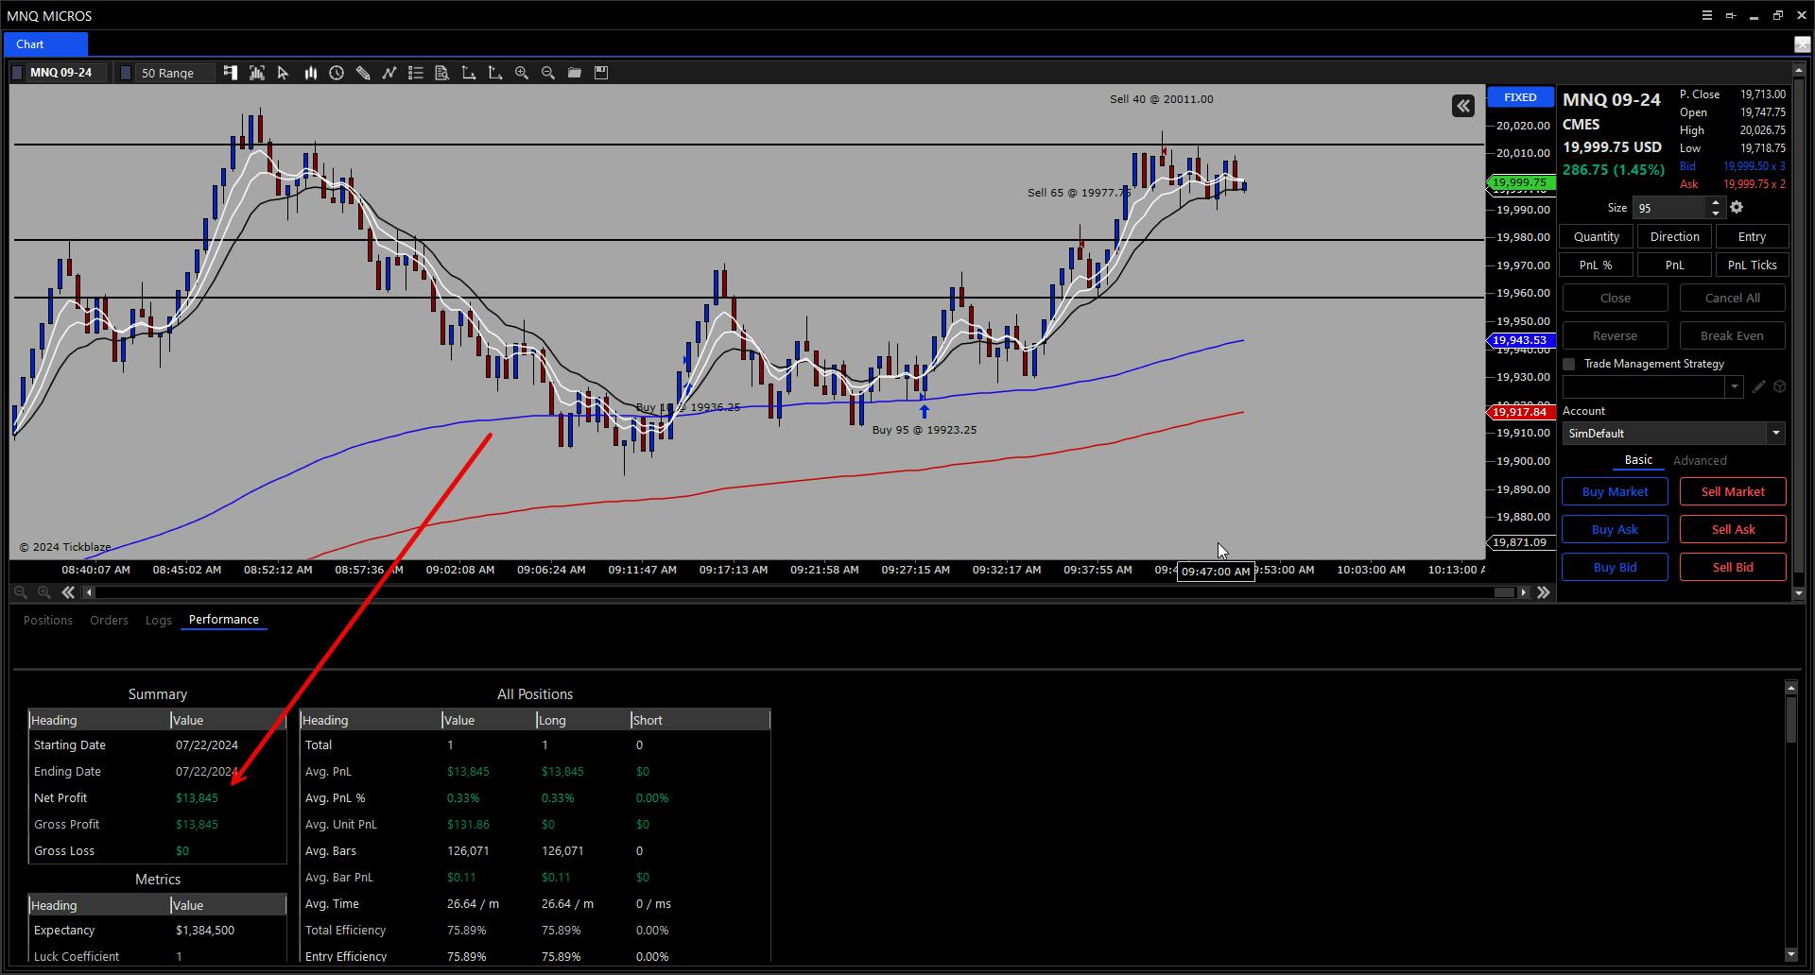The width and height of the screenshot is (1815, 975).
Task: Collapse the trading panel with double-chevron
Action: pos(1462,106)
